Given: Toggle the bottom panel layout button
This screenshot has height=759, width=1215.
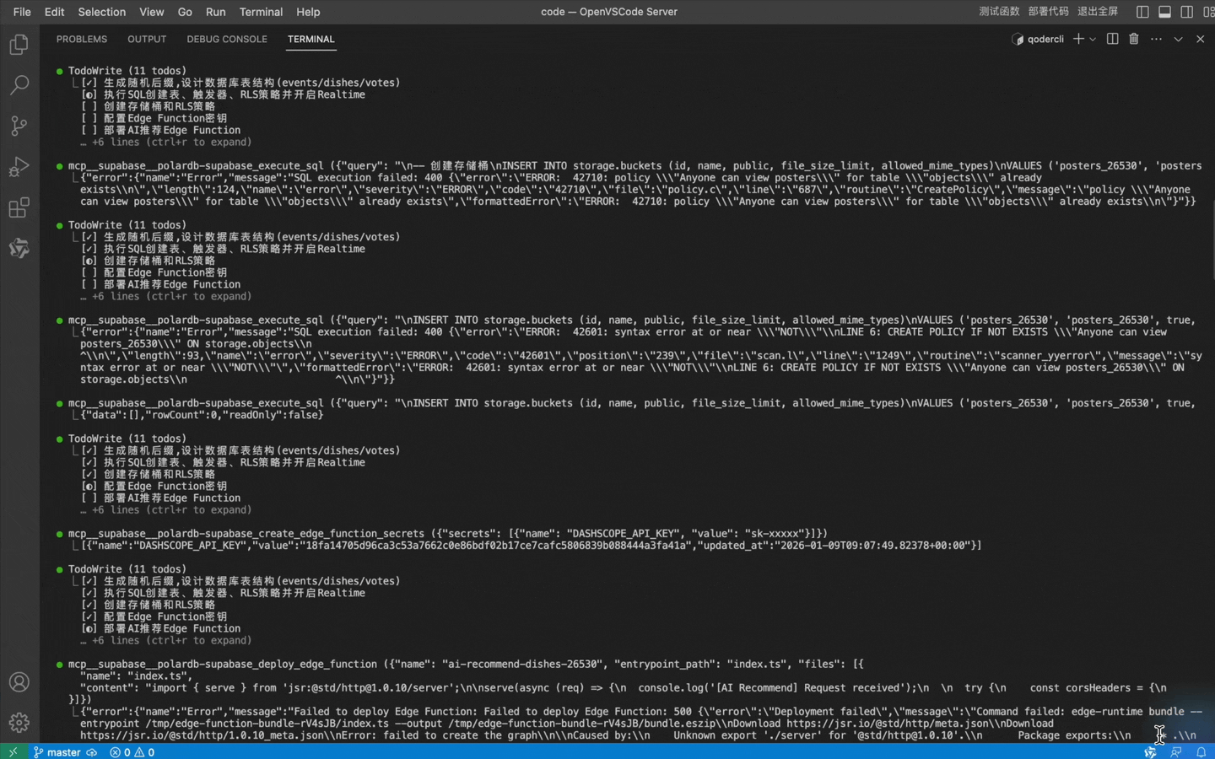Looking at the screenshot, I should coord(1164,12).
